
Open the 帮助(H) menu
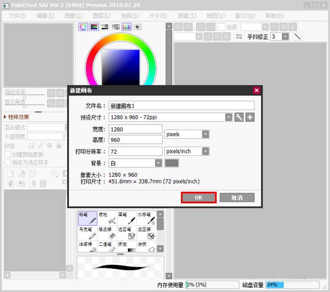275,16
